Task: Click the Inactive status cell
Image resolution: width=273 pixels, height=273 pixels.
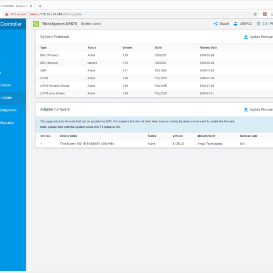Action: (x=92, y=63)
